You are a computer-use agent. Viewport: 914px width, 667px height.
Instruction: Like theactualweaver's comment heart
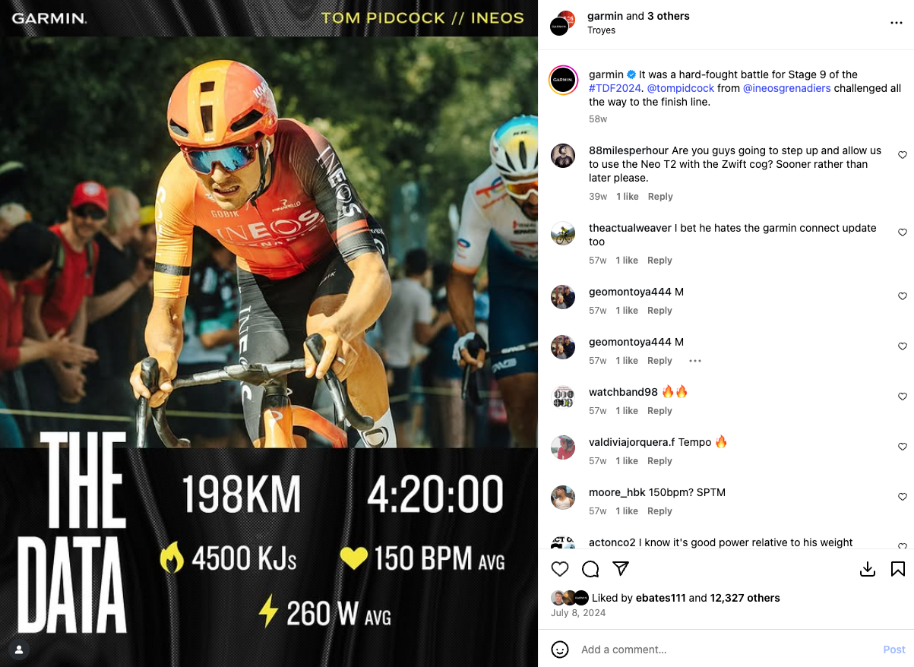[x=903, y=232]
